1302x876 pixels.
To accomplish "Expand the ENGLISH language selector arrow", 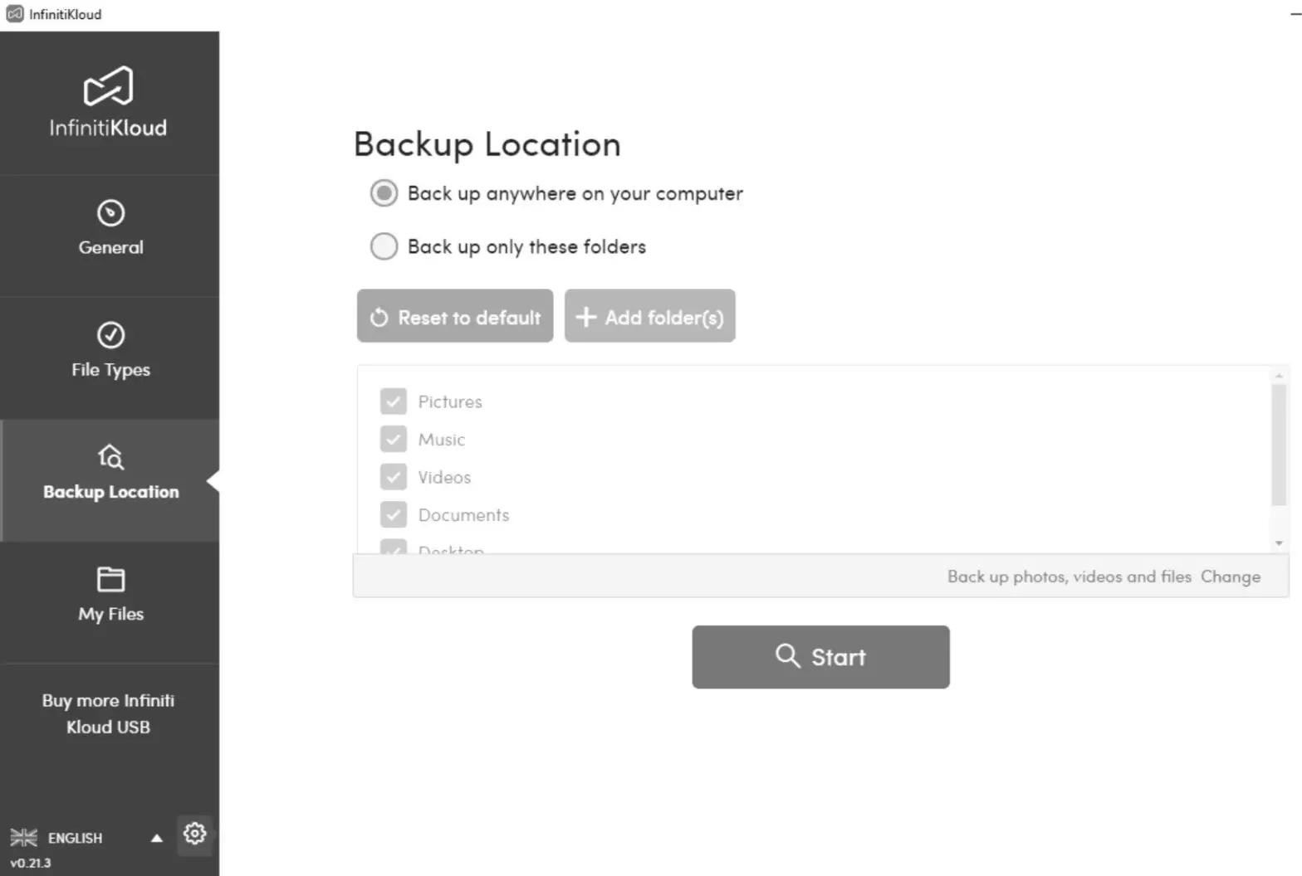I will click(x=156, y=838).
